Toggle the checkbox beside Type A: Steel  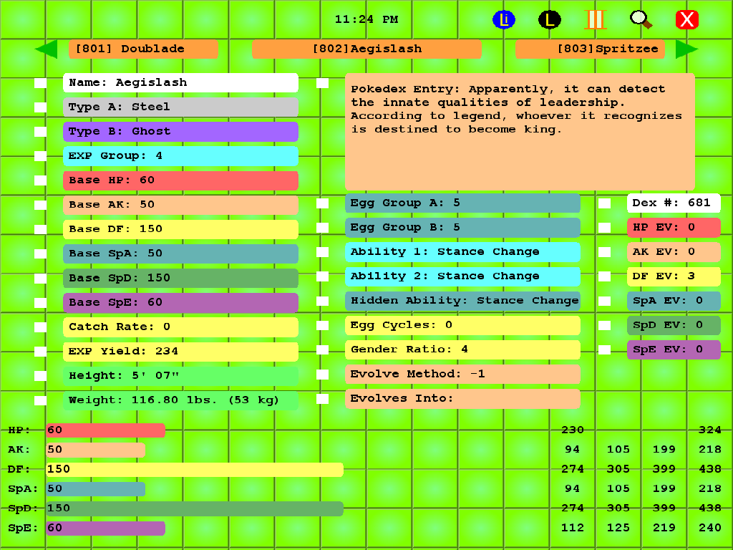pos(40,107)
